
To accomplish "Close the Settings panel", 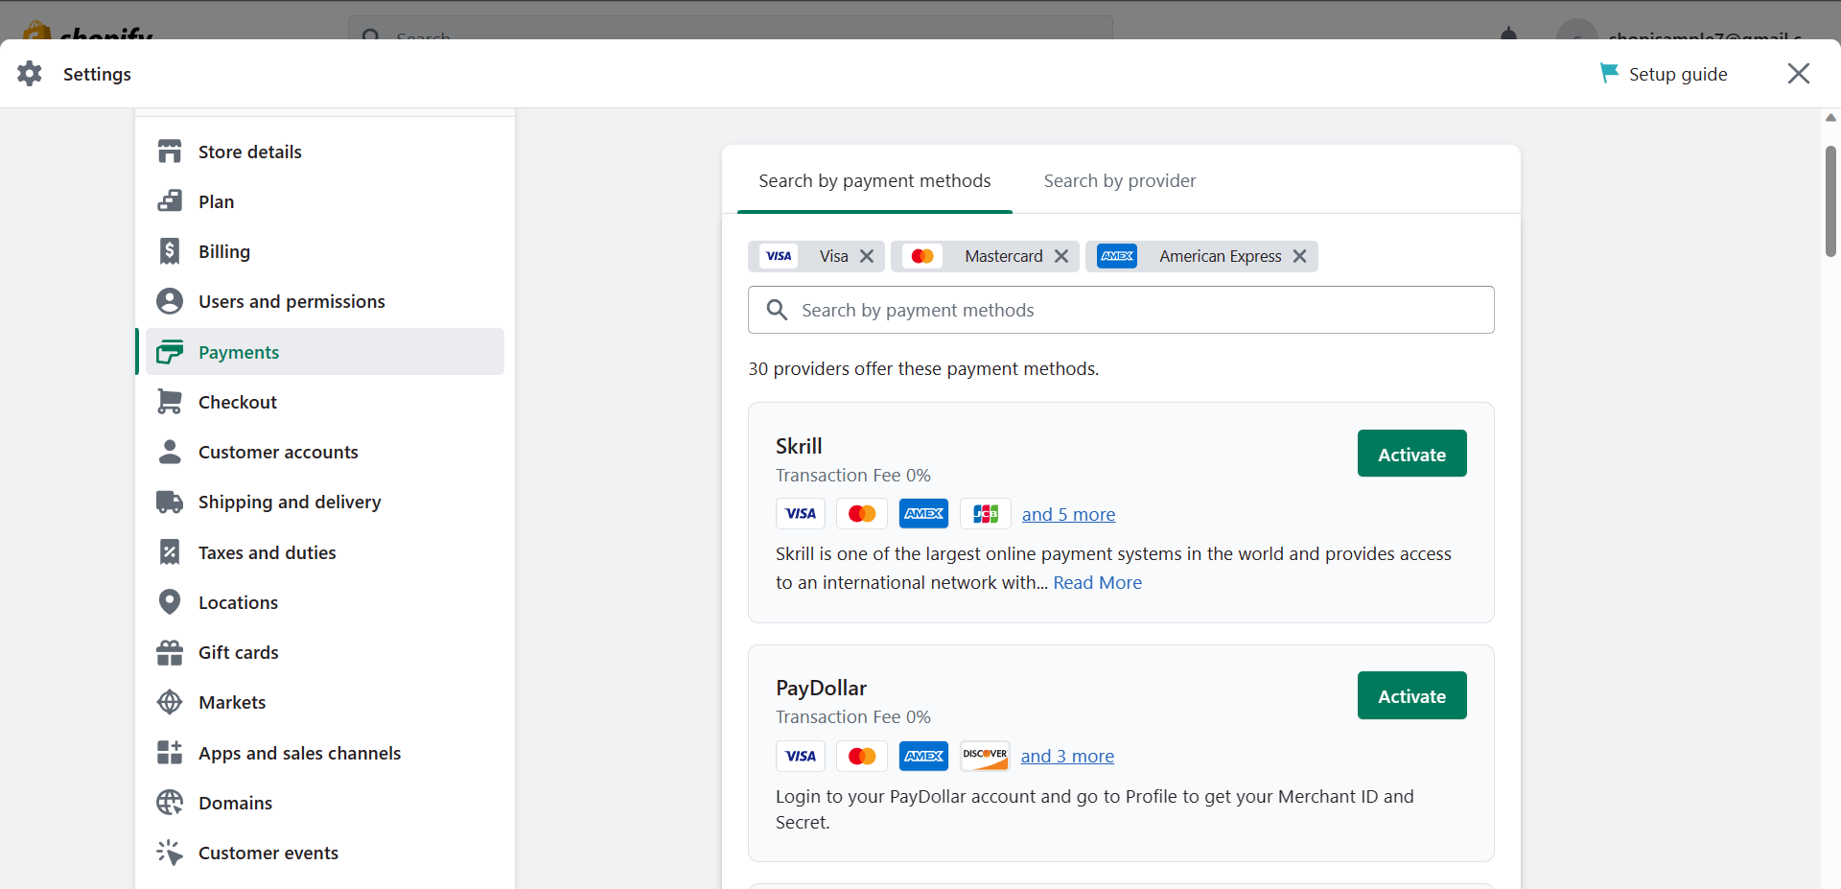I will click(1799, 74).
